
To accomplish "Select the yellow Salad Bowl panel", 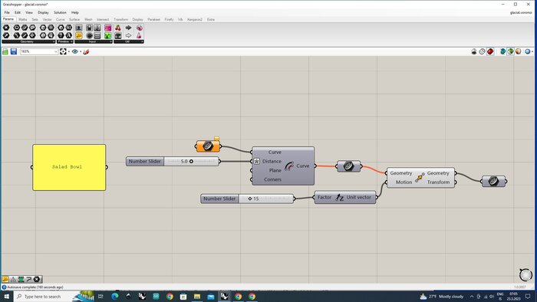I will click(69, 167).
